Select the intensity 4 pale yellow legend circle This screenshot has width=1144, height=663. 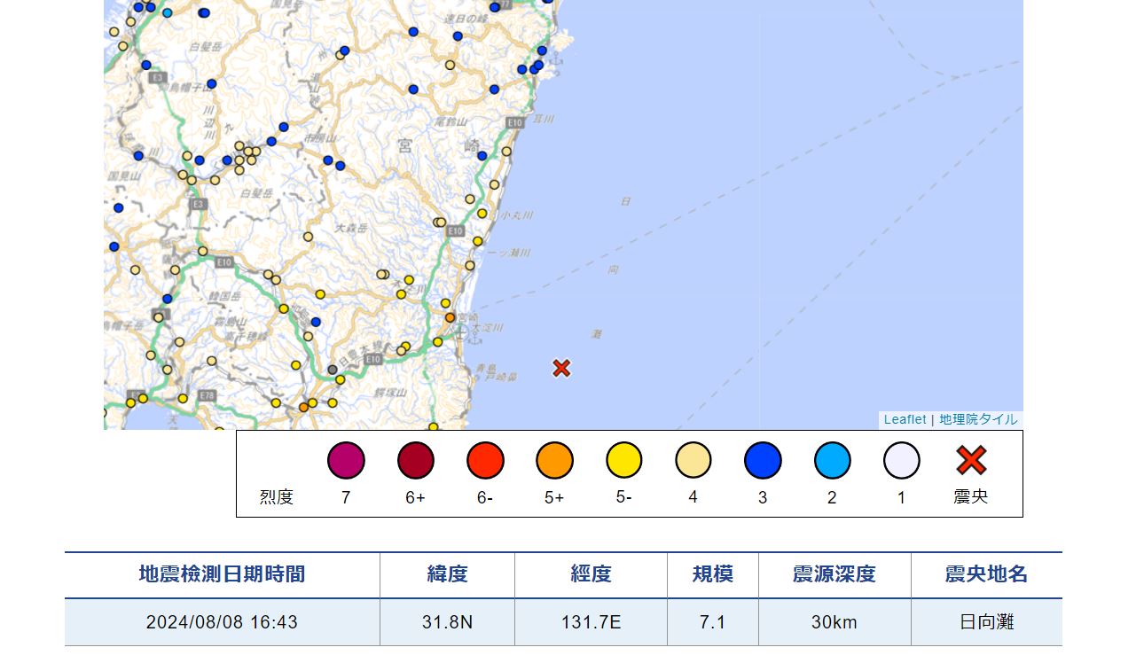click(693, 460)
